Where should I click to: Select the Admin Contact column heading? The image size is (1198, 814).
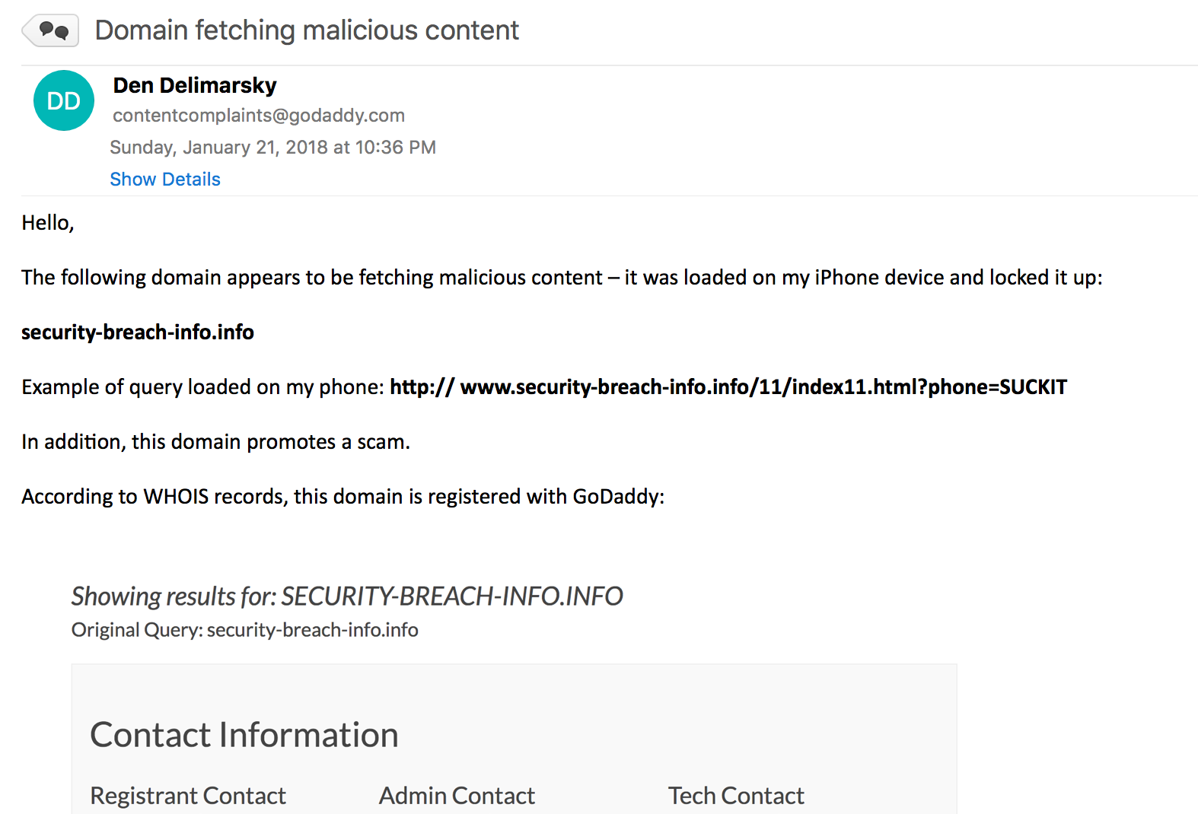tap(457, 796)
